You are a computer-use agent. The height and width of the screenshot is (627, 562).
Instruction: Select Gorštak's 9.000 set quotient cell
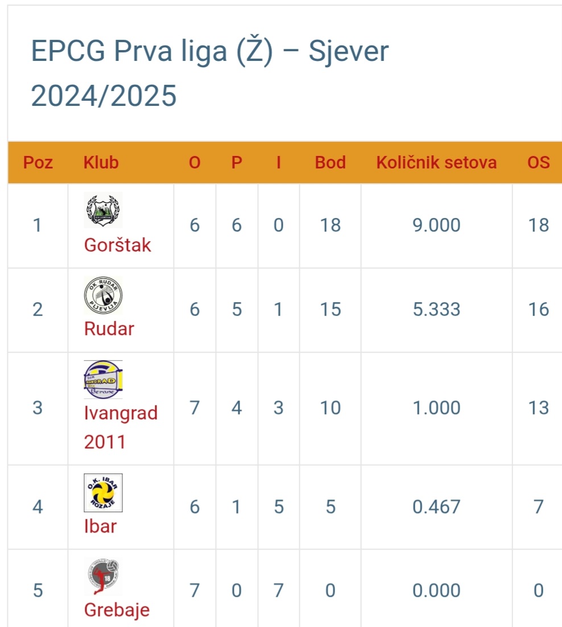tap(436, 225)
